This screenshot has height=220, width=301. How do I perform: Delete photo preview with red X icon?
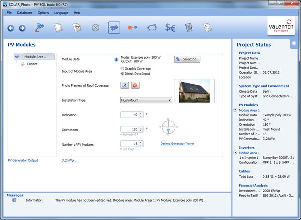[135, 85]
